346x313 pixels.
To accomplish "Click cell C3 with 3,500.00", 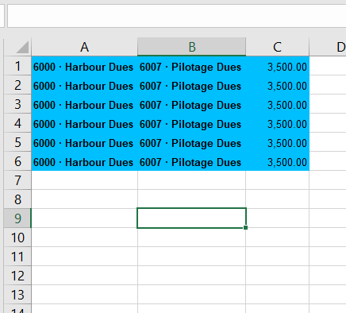I will tap(277, 104).
